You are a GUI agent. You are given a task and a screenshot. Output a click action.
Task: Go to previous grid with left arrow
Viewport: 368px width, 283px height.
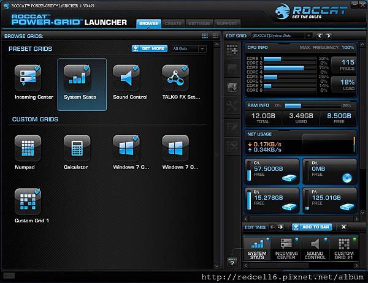[x=320, y=36]
